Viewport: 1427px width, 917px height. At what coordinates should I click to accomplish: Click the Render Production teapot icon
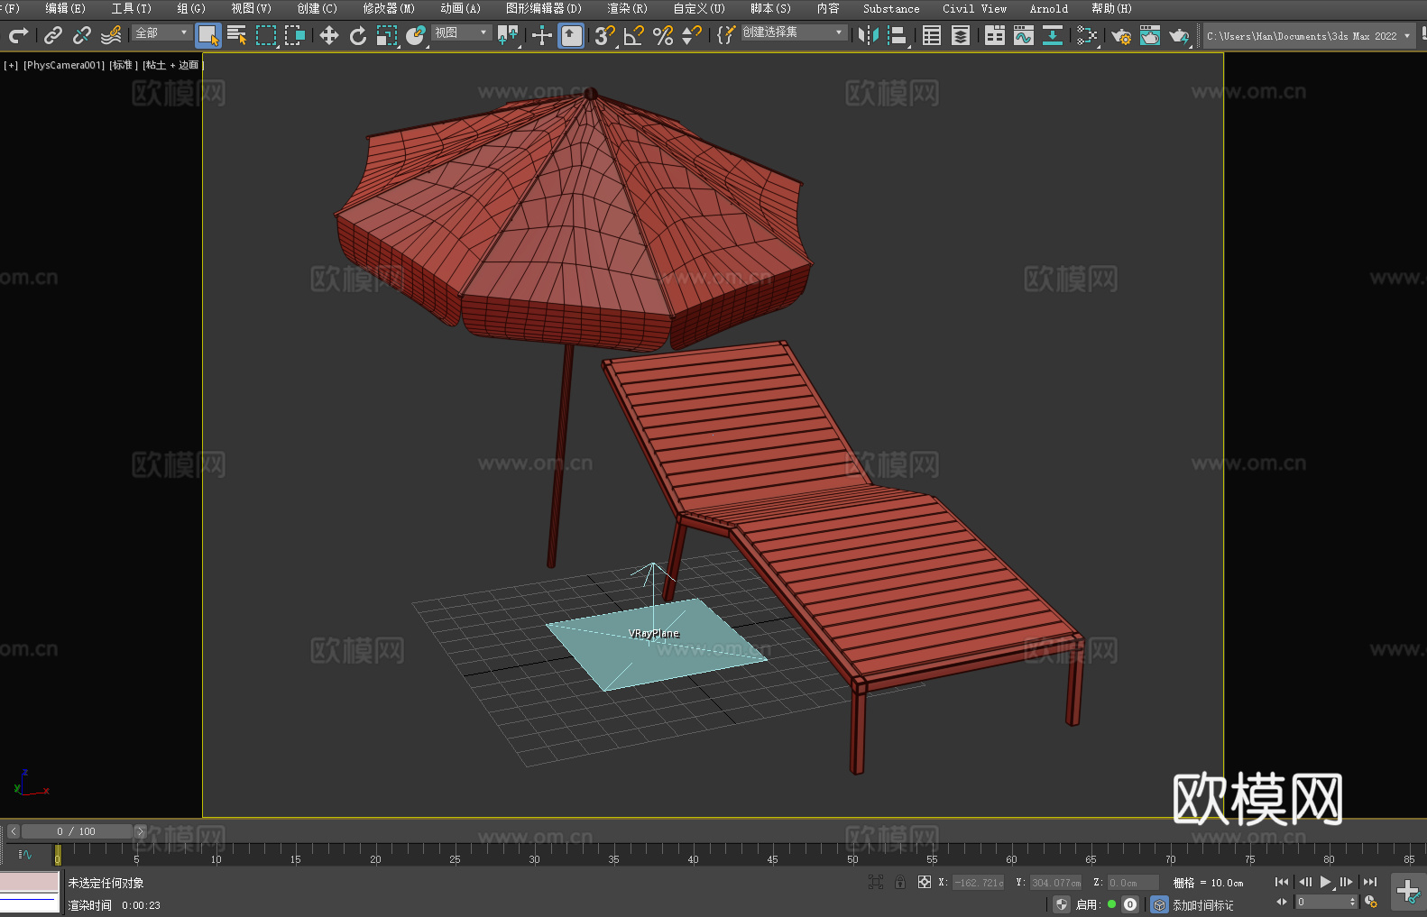[1179, 35]
